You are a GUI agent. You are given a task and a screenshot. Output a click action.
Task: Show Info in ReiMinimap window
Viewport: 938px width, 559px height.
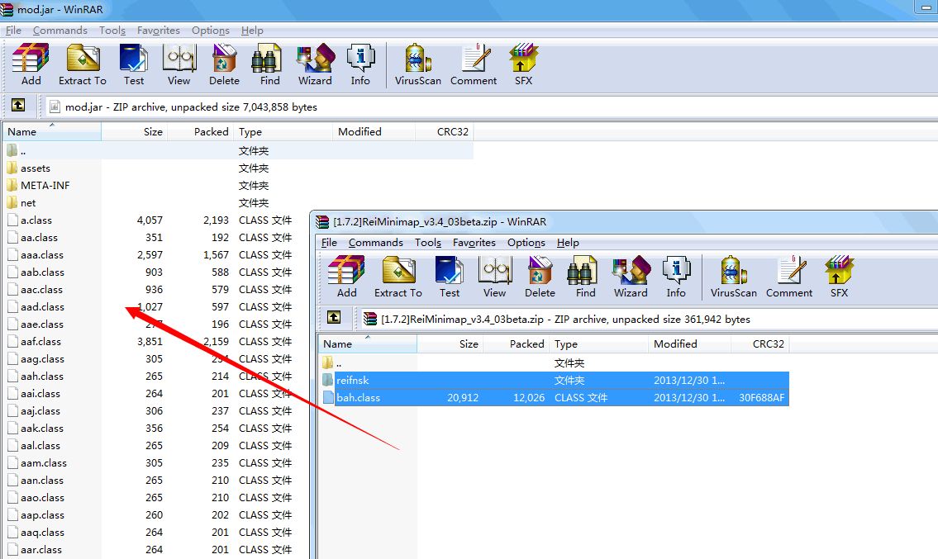pyautogui.click(x=677, y=277)
